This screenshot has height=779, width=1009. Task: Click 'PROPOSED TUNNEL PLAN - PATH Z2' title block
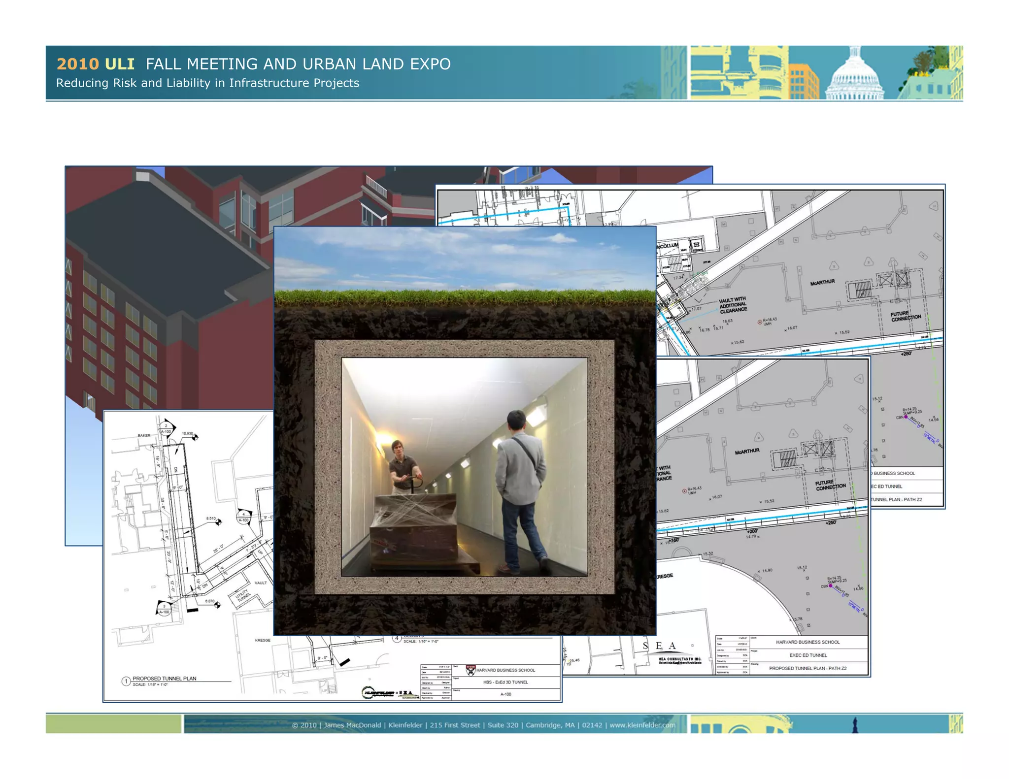coord(807,668)
